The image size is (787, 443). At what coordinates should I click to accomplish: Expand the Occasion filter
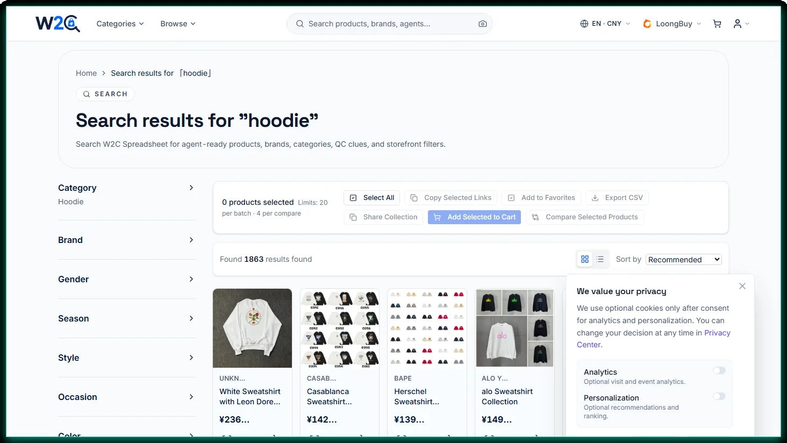point(126,397)
